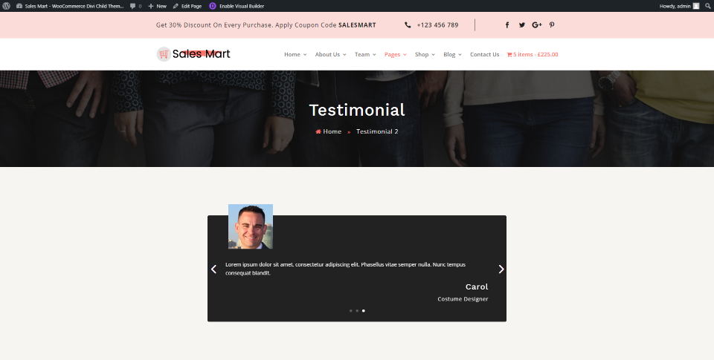Open the Sales Mart site dashboard link
This screenshot has width=714, height=360.
[x=70, y=6]
